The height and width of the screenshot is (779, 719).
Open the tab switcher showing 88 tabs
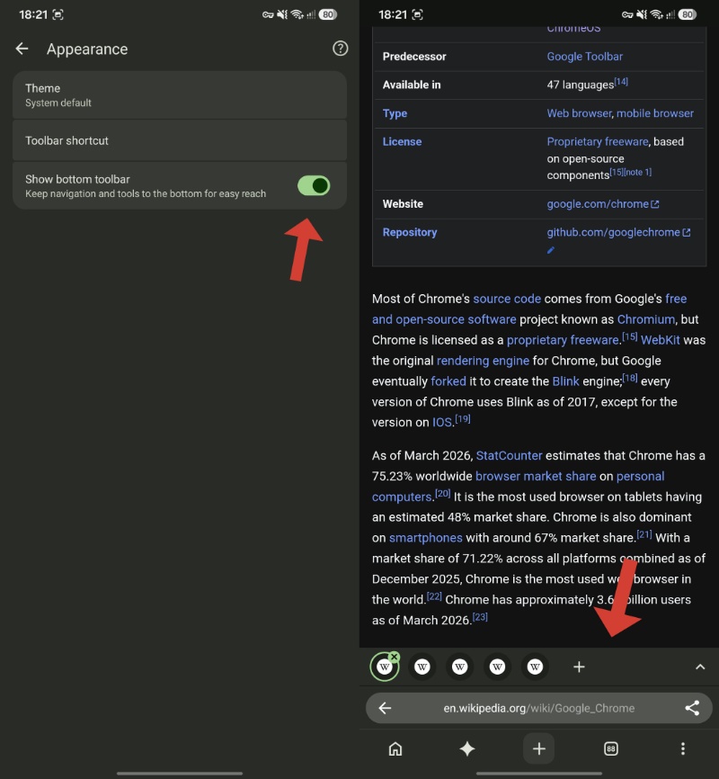click(x=611, y=748)
